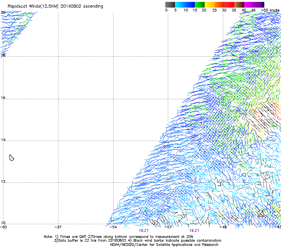Click the Rapidscat Winds title text

pyautogui.click(x=55, y=6)
